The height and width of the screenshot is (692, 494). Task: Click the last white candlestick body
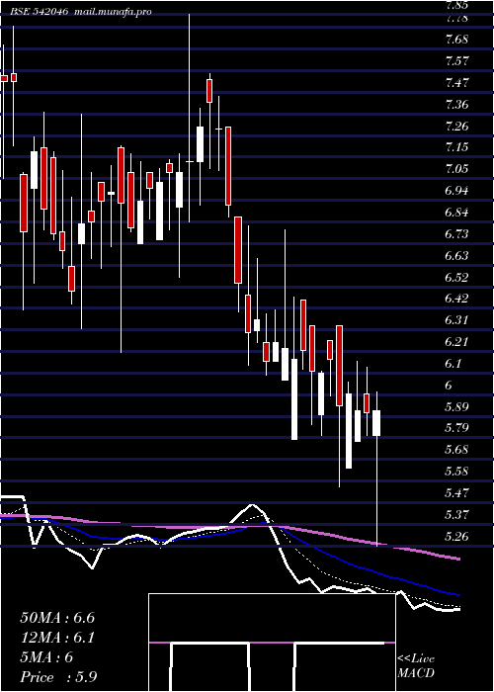(x=376, y=423)
